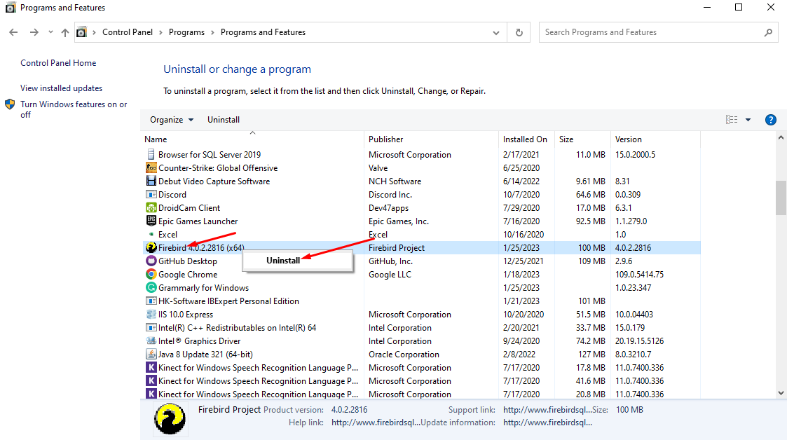Screen dimensions: 787x440
Task: Click the Java 8 Update 321 icon
Action: tap(151, 355)
